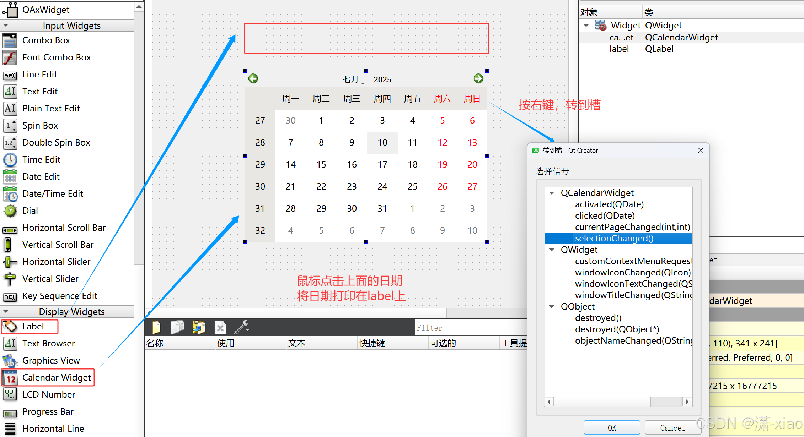Choose the Line Edit widget icon
This screenshot has height=437, width=804.
[x=10, y=75]
